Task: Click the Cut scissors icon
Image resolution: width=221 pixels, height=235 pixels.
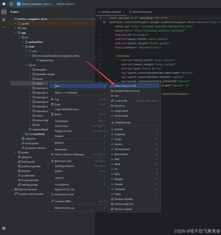Action: (x=52, y=99)
